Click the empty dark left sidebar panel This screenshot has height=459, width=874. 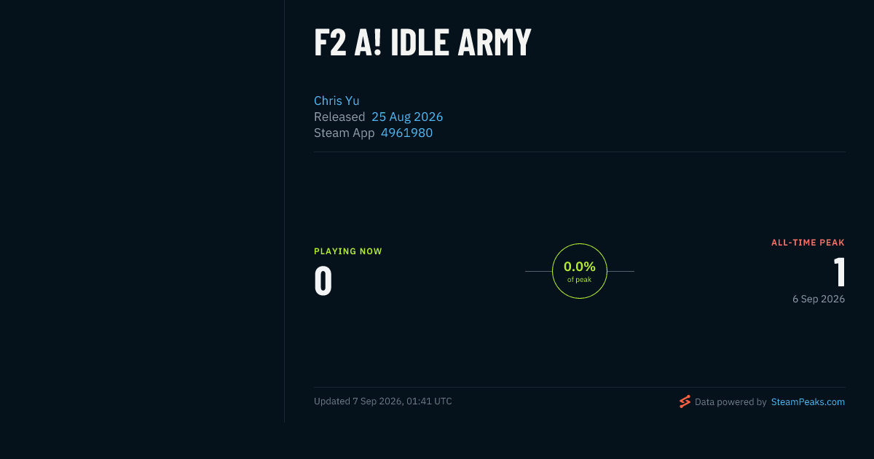click(142, 211)
